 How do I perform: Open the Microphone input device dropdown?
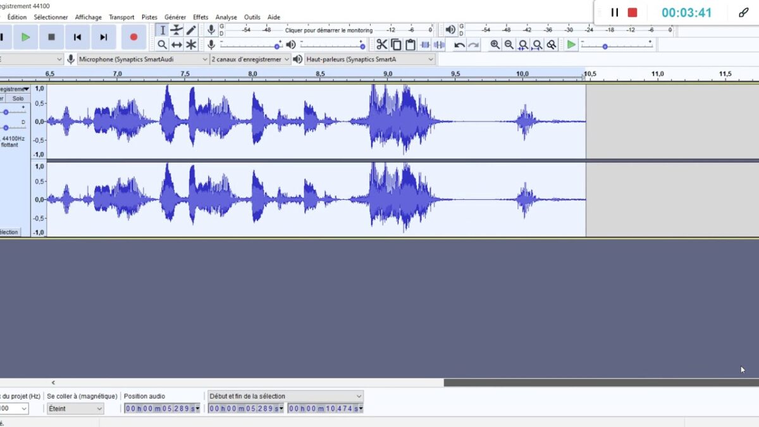click(143, 59)
